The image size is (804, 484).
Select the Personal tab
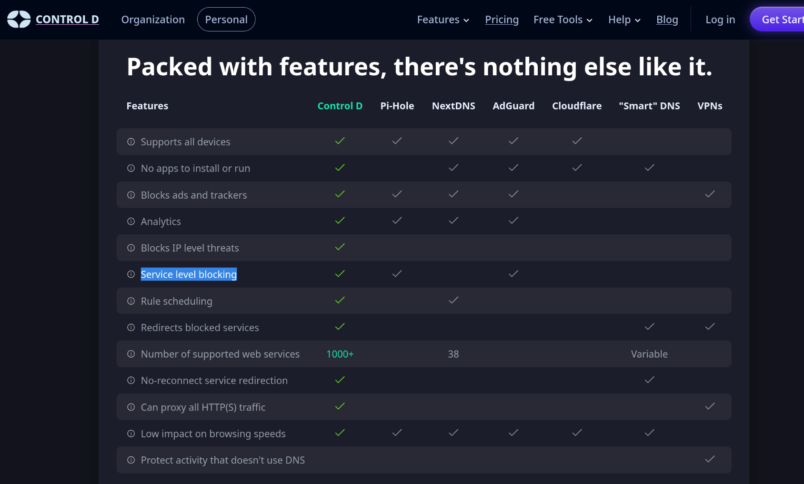[x=226, y=20]
